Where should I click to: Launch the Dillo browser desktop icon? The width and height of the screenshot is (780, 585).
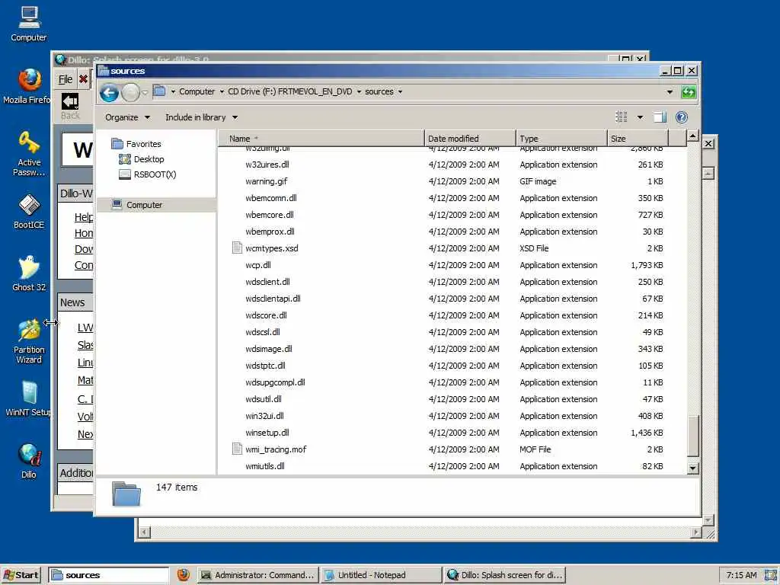[29, 461]
